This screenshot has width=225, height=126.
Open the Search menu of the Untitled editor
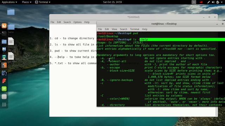coord(67,22)
